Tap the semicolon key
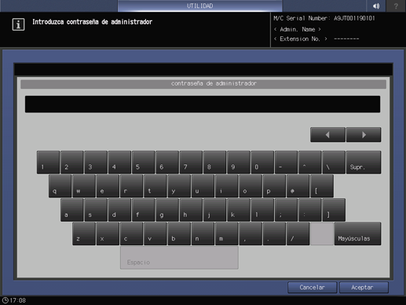 pyautogui.click(x=287, y=210)
